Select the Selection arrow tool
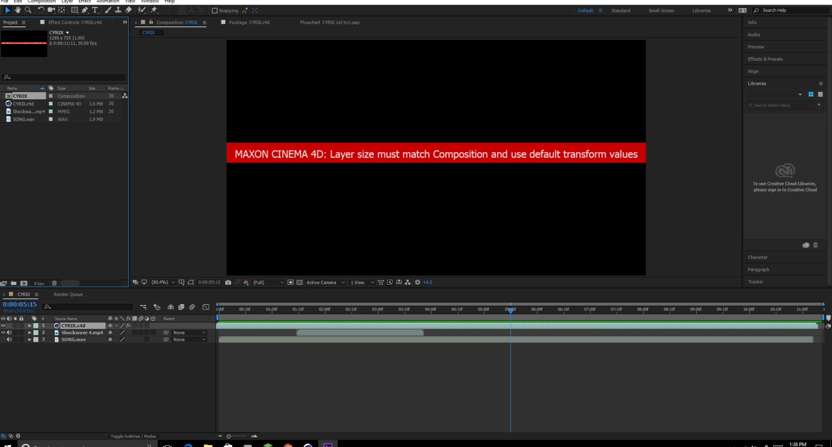The image size is (832, 447). (8, 10)
